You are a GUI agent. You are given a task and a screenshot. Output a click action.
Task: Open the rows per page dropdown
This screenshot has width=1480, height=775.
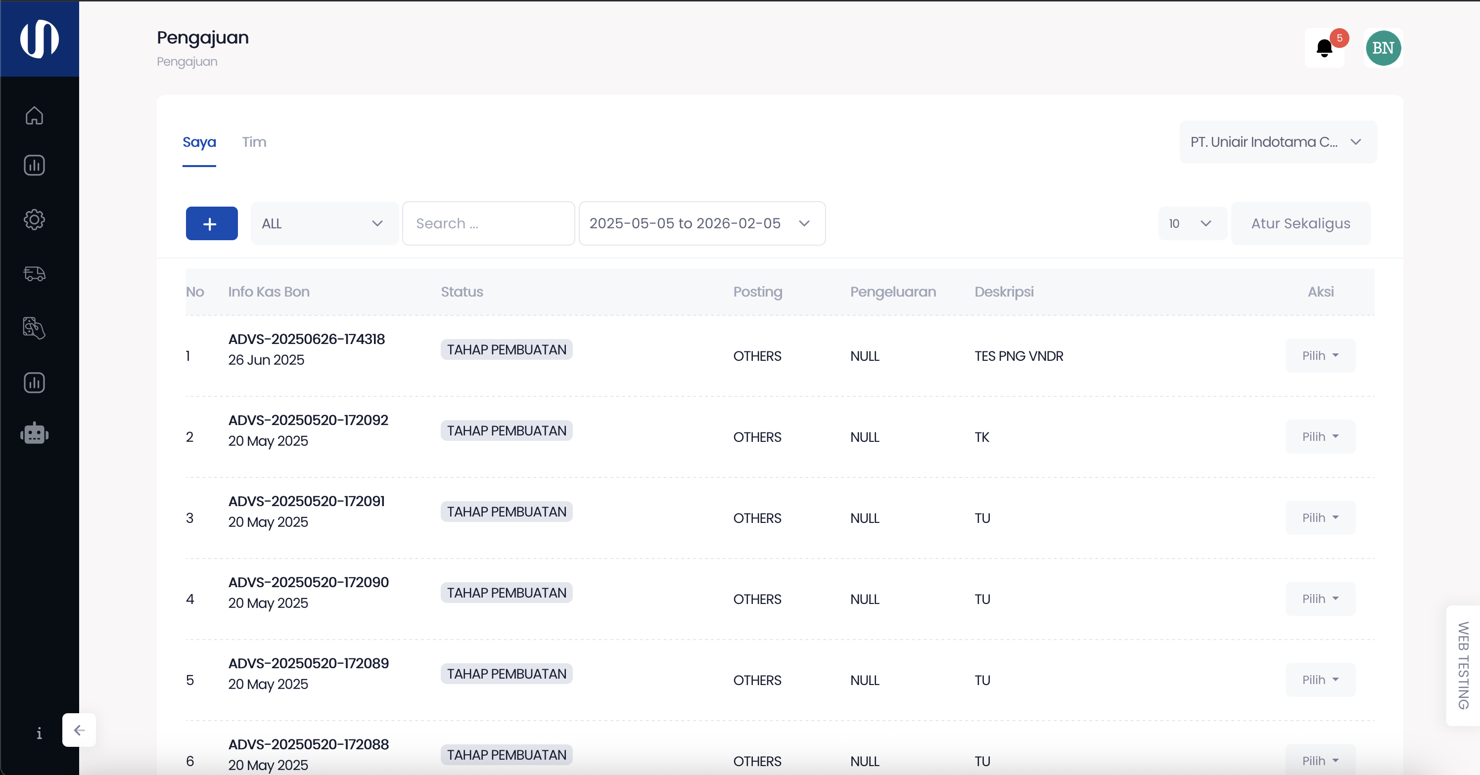1191,223
